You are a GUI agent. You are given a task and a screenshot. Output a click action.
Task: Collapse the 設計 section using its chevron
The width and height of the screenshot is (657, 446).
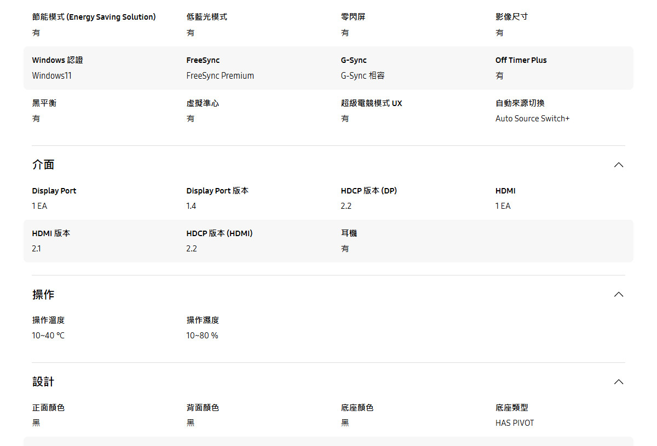click(x=618, y=382)
